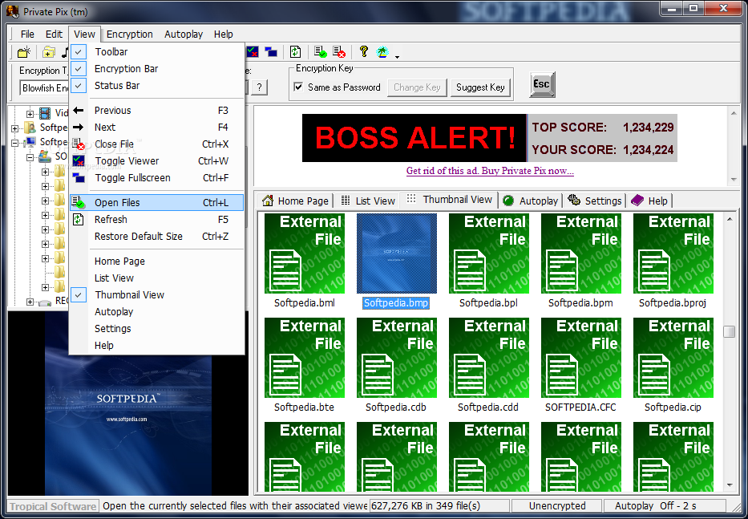The height and width of the screenshot is (519, 748).
Task: Click the Windows drive icon labeled SO
Action: click(45, 156)
